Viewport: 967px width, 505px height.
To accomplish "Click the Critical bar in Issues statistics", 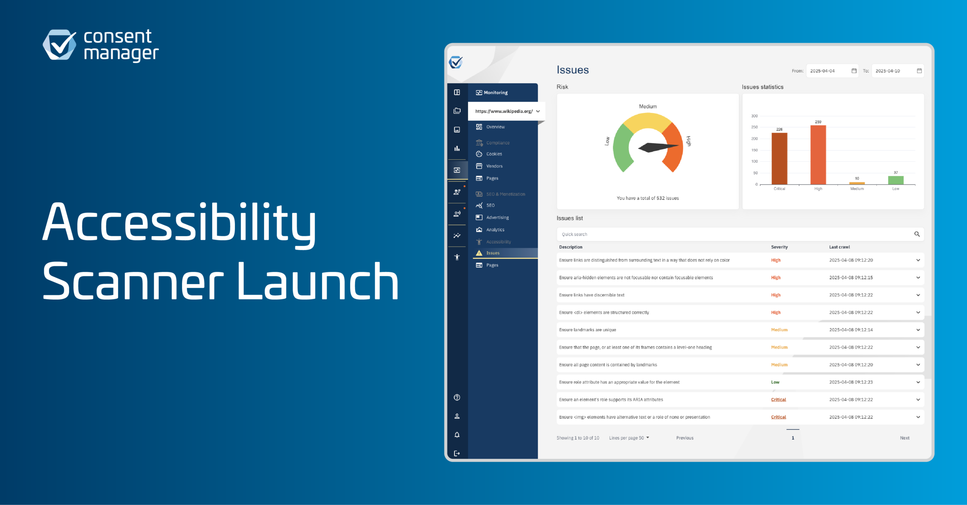I will pos(779,159).
